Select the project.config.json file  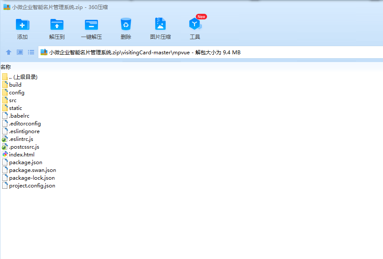(28, 186)
